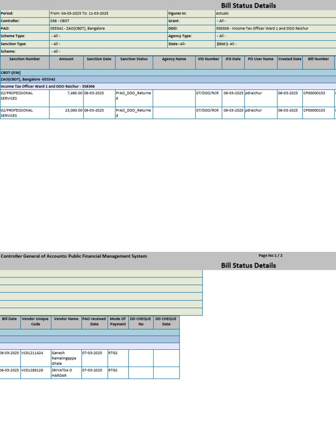
Task: Select the 'ZAO(CBDT), Bangalore -055542' group row
Action: click(168, 80)
